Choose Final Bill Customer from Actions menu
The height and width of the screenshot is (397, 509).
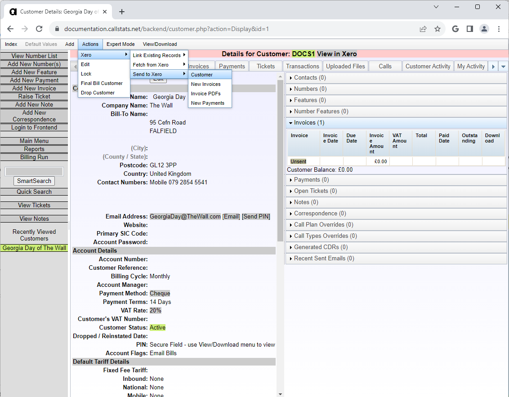tap(102, 83)
